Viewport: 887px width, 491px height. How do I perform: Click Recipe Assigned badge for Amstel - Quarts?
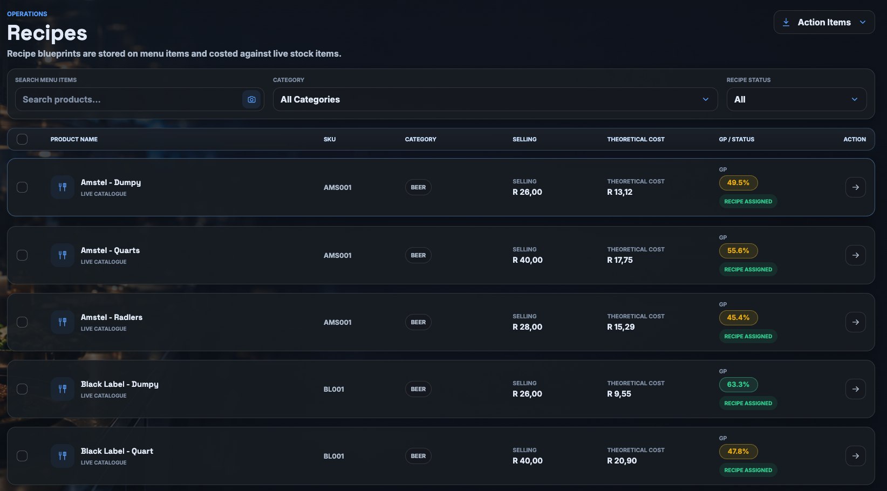pyautogui.click(x=748, y=269)
